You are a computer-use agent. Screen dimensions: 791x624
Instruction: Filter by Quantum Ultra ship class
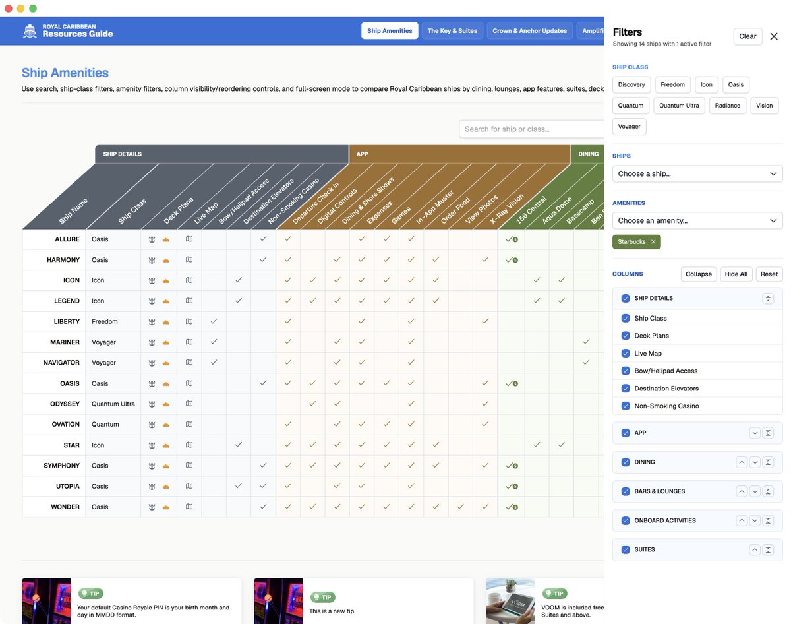679,106
